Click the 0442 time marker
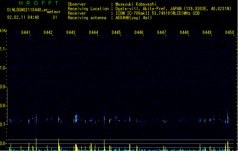Screen dimensions: 238x151 (x=48, y=32)
